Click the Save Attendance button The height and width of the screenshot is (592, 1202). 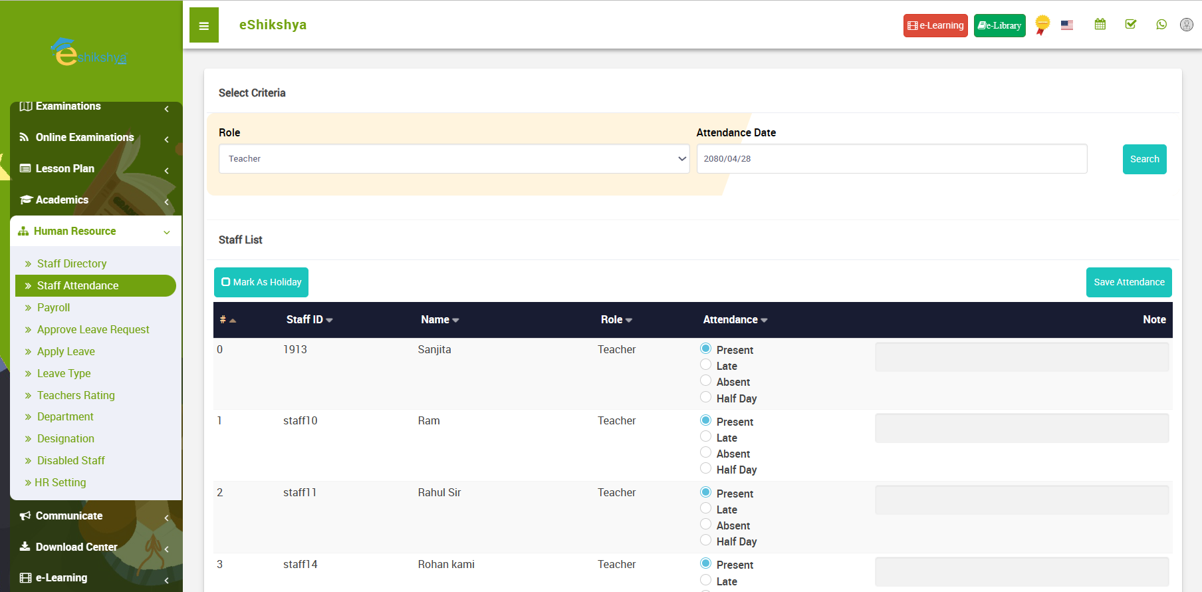[1128, 283]
